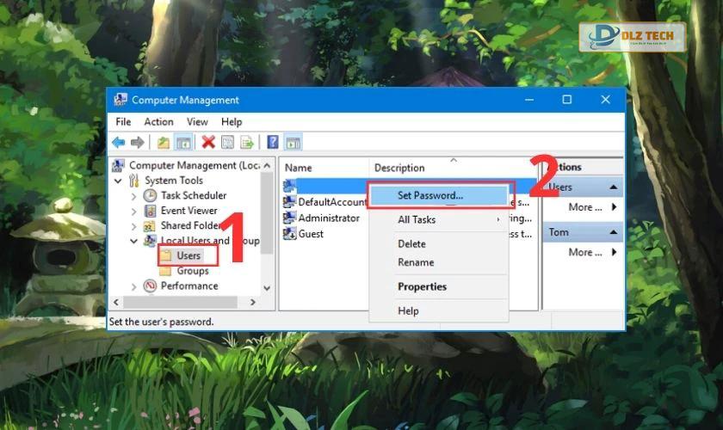Click the tree pane scroll up arrow

[x=267, y=165]
